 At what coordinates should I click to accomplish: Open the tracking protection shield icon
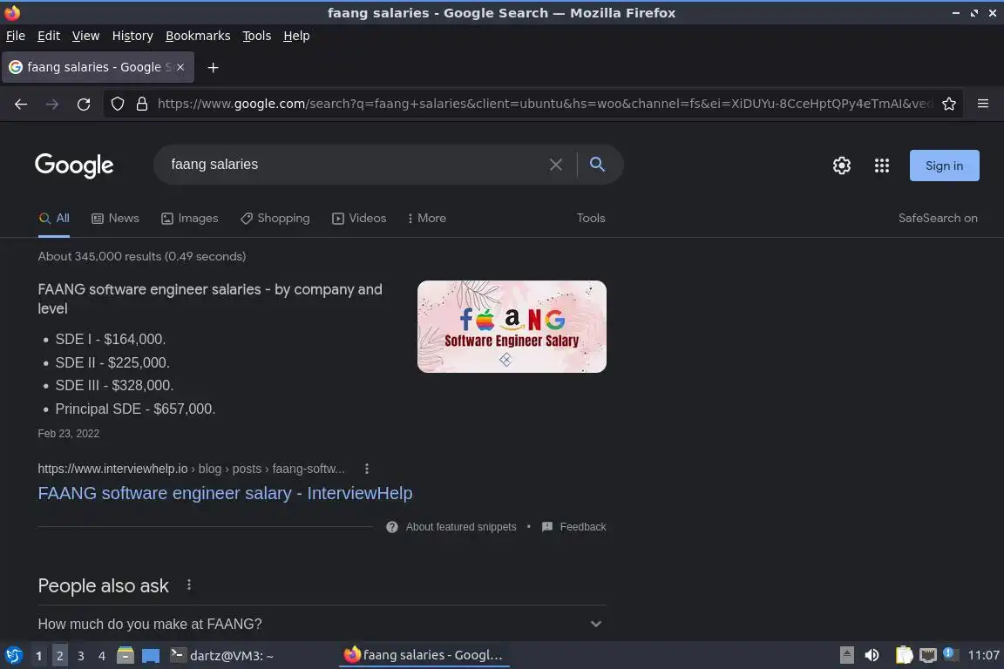point(117,104)
